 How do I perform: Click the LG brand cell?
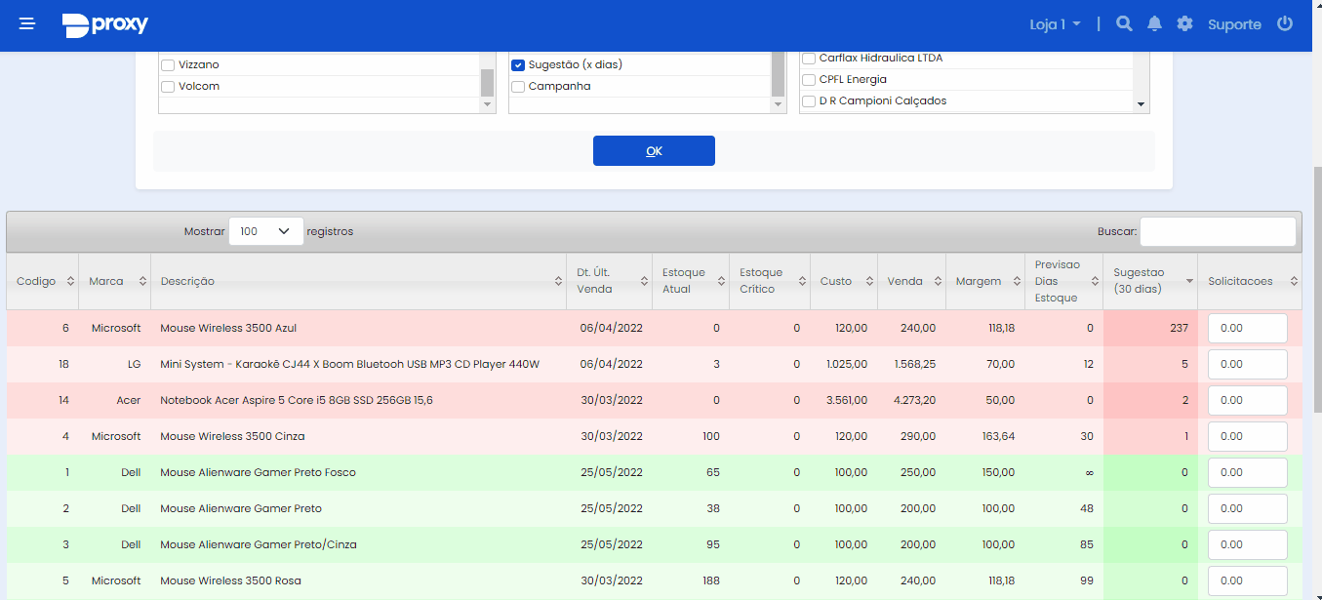click(x=134, y=364)
